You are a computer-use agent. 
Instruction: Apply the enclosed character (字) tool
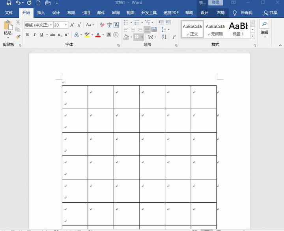tap(116, 35)
